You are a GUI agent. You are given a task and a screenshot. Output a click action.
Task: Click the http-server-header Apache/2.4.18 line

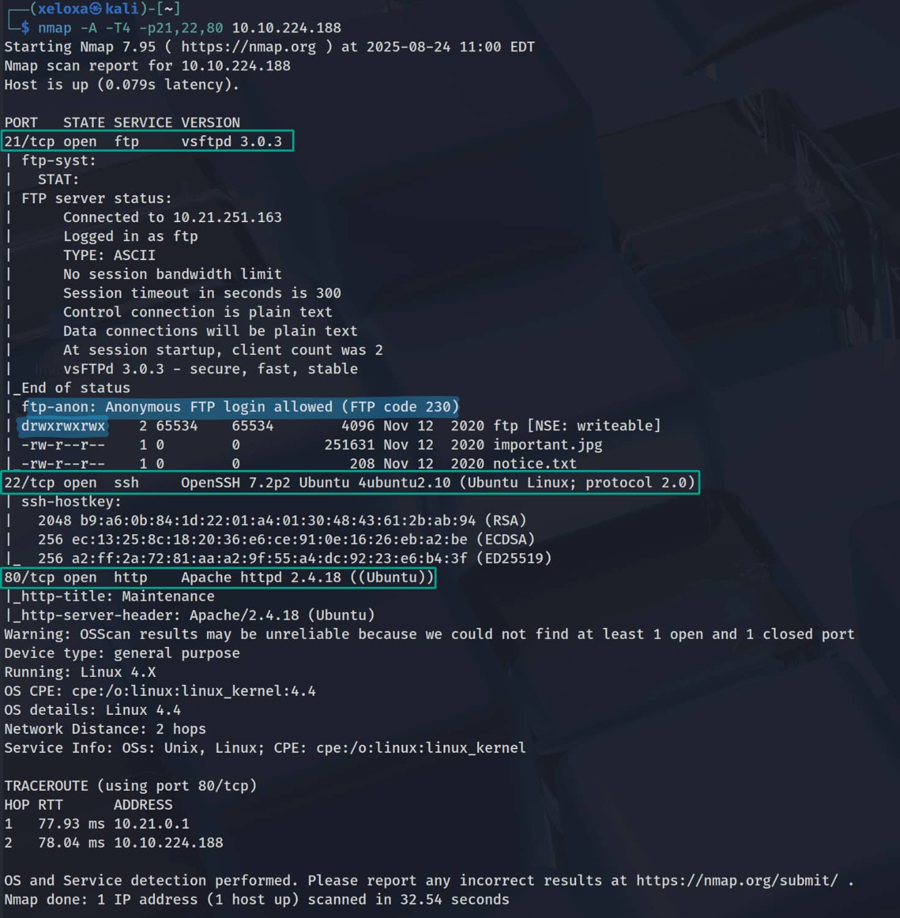196,616
